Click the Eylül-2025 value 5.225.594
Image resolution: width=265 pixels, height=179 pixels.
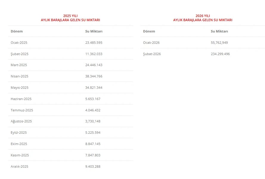(93, 133)
